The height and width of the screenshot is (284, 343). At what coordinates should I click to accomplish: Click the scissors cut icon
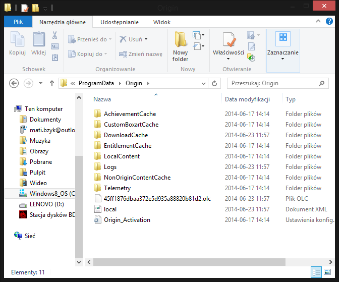[x=54, y=35]
